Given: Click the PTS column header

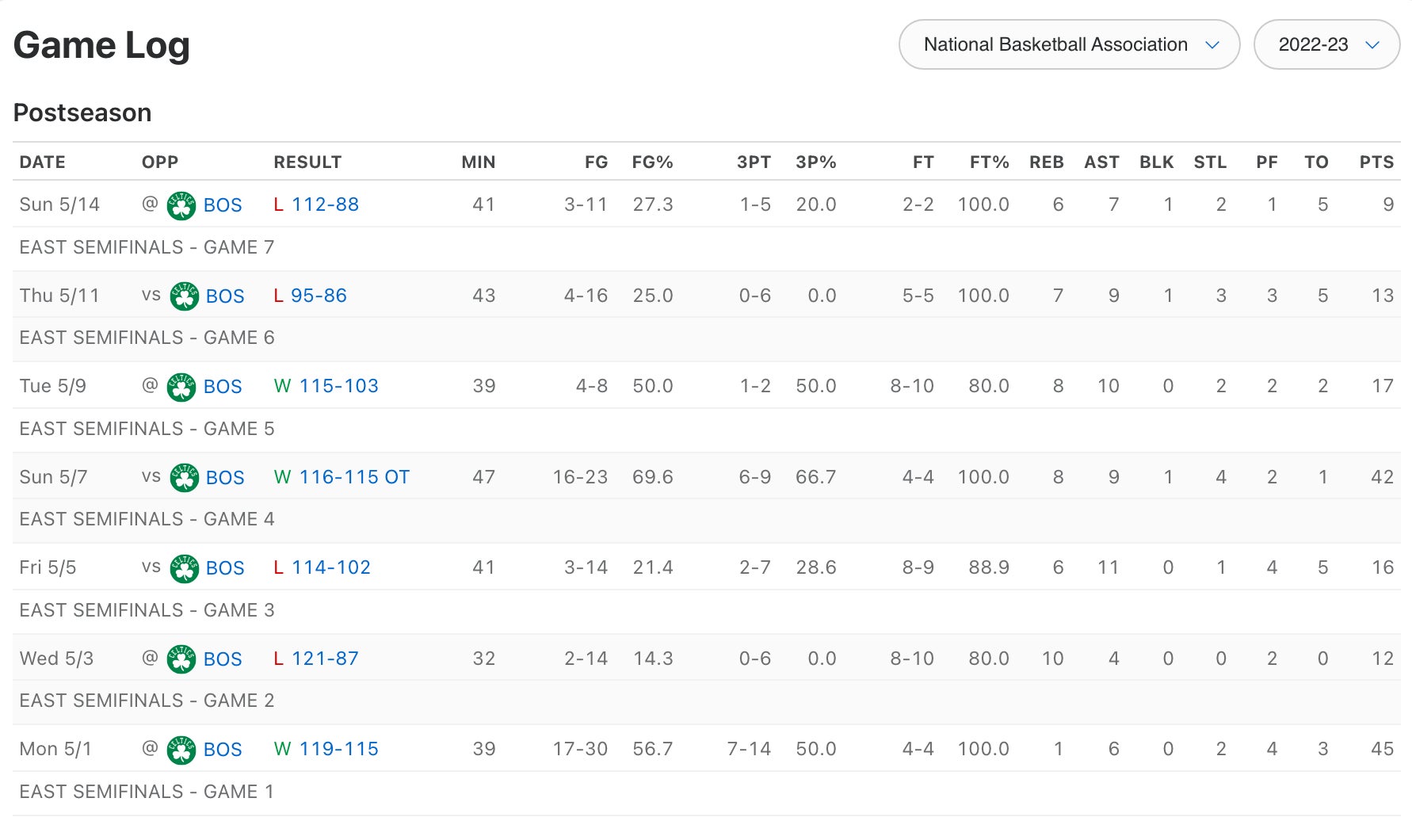Looking at the screenshot, I should tap(1376, 162).
